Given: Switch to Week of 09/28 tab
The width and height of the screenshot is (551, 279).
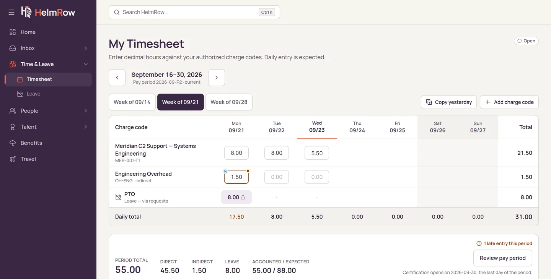Looking at the screenshot, I should coord(229,102).
